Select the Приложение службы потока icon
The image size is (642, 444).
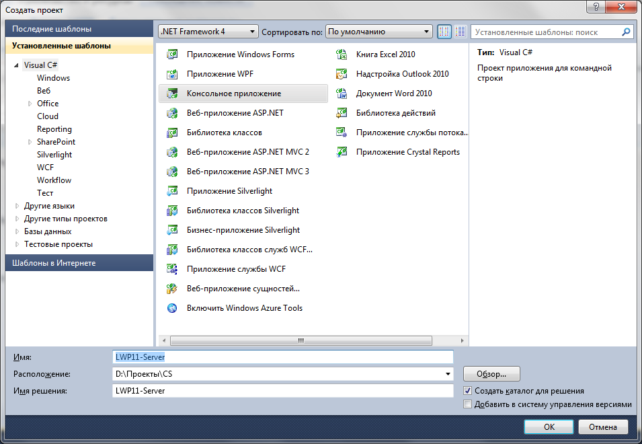click(342, 133)
